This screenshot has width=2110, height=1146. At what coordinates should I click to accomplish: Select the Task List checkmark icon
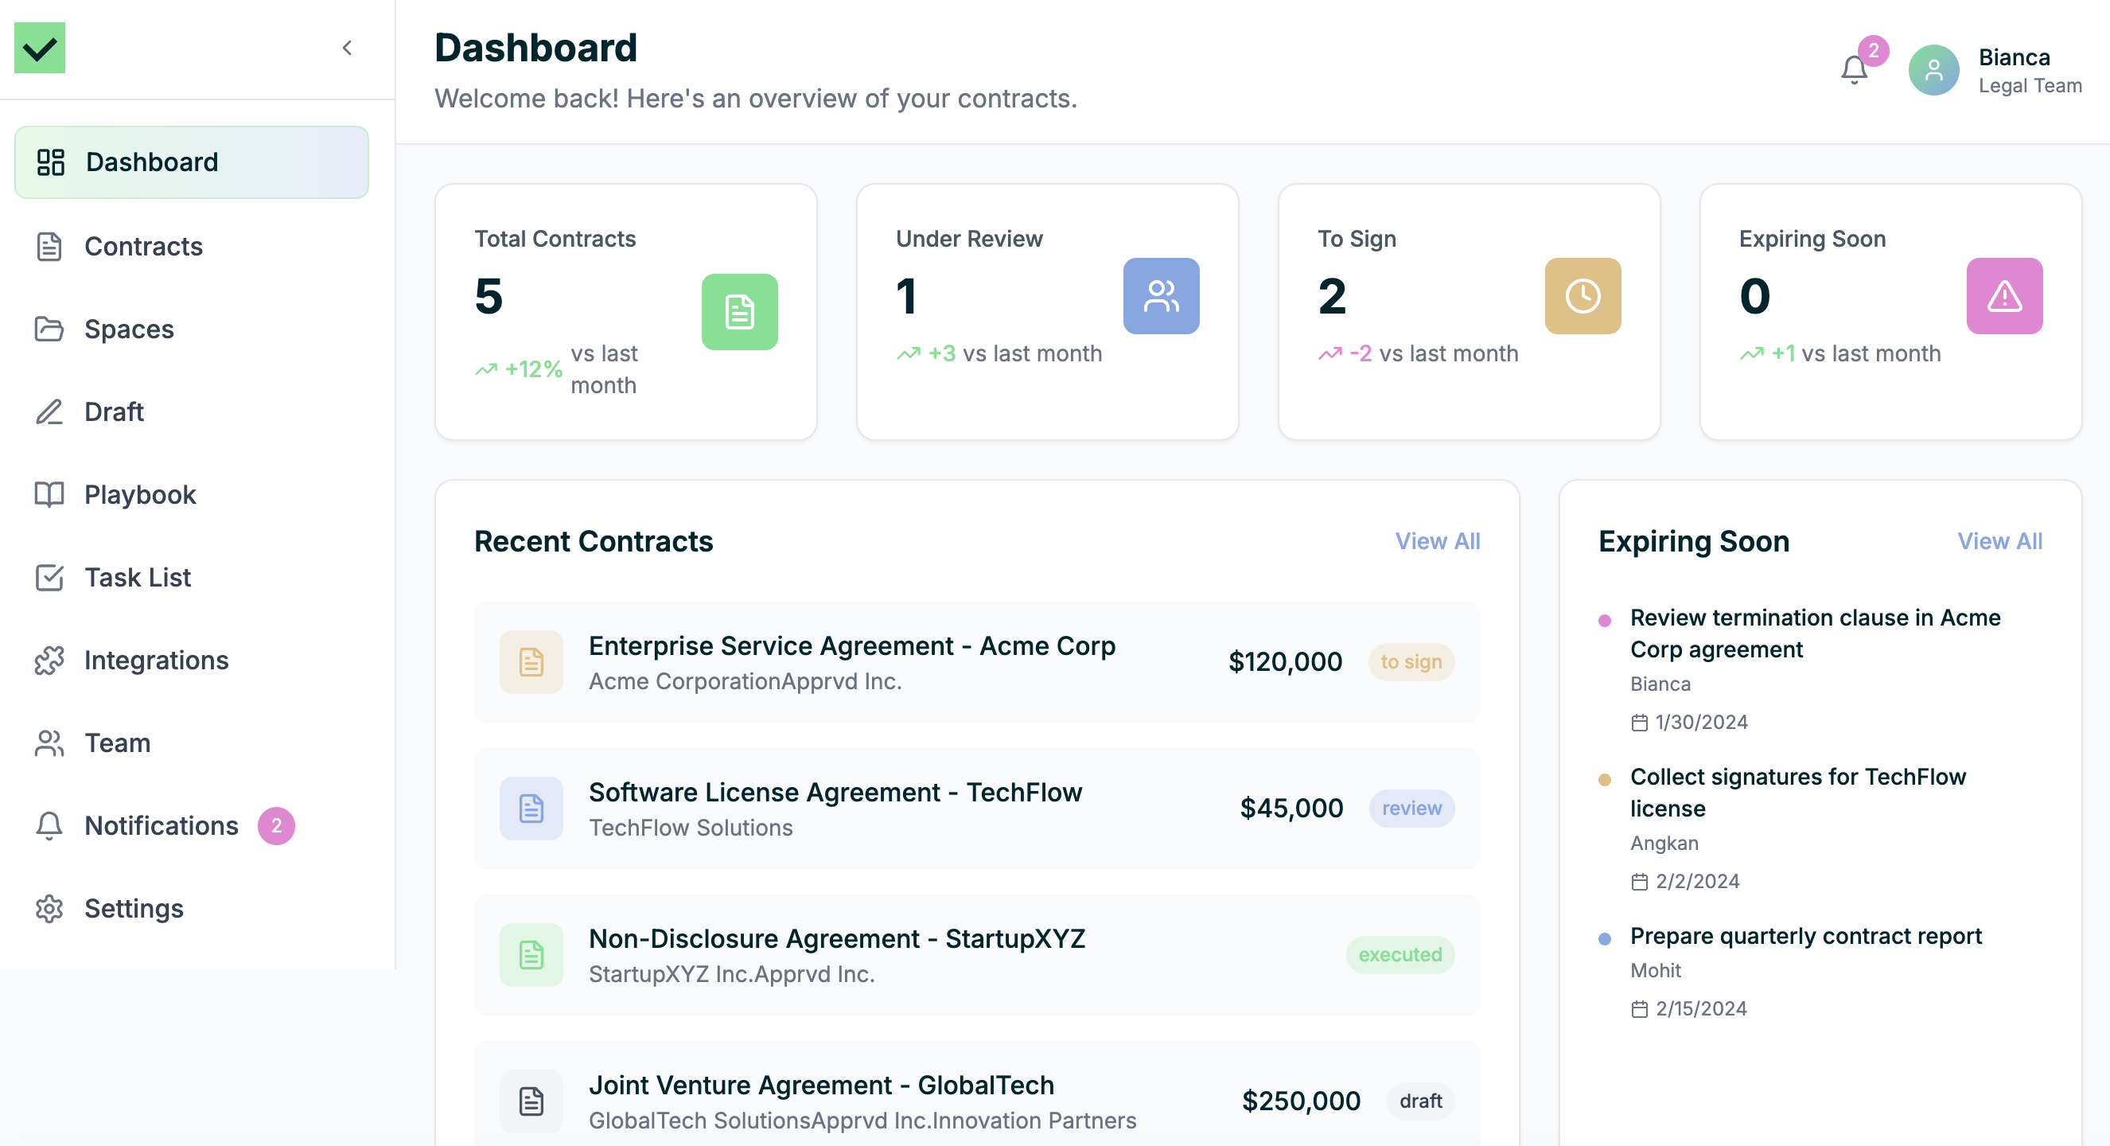click(x=49, y=577)
